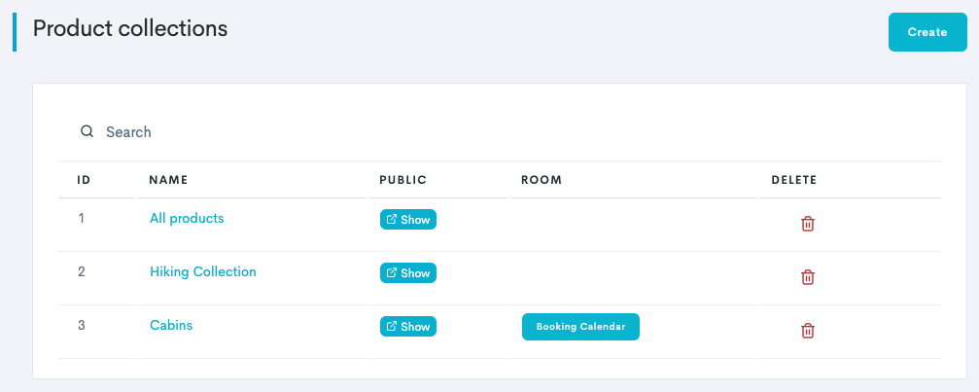Open the Hiking Collection link
The height and width of the screenshot is (392, 979).
[203, 272]
